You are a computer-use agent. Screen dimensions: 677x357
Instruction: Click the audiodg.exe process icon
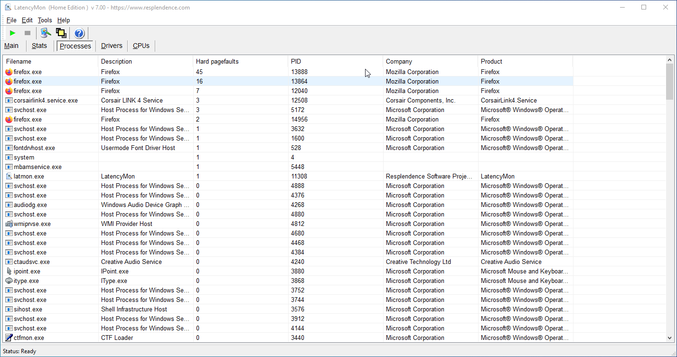click(9, 205)
